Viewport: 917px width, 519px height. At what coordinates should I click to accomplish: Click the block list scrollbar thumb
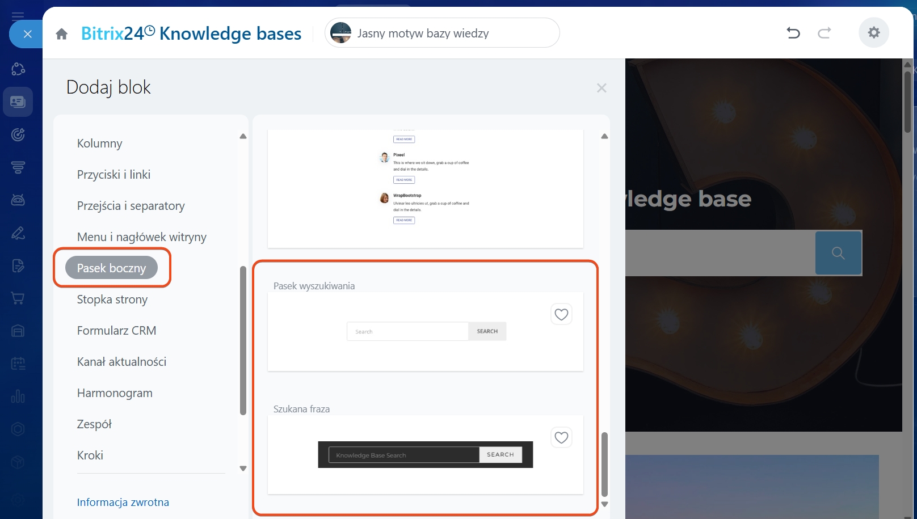(604, 465)
